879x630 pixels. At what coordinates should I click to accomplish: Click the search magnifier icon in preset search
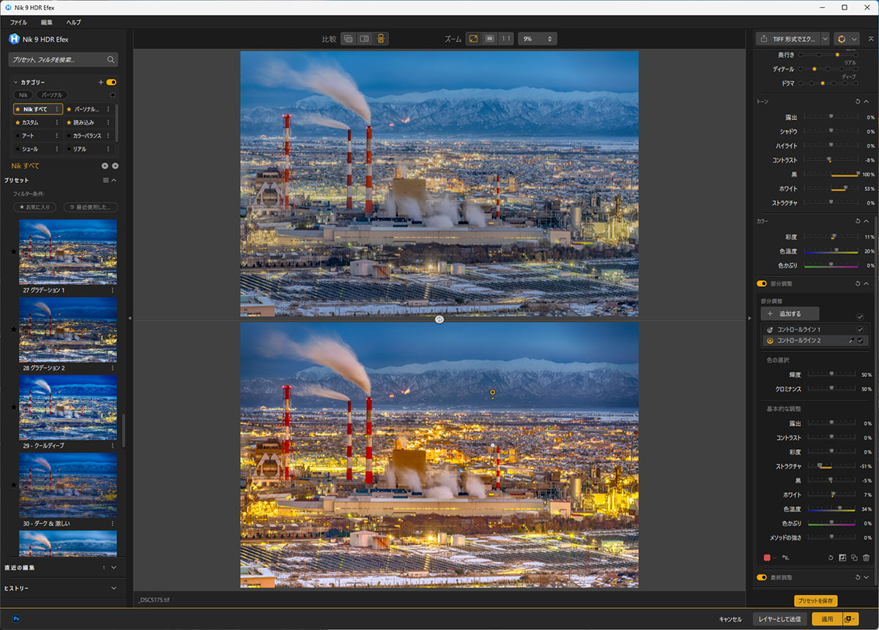tap(111, 59)
